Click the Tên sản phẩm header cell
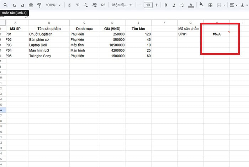Image resolution: width=249 pixels, height=167 pixels. click(x=49, y=29)
